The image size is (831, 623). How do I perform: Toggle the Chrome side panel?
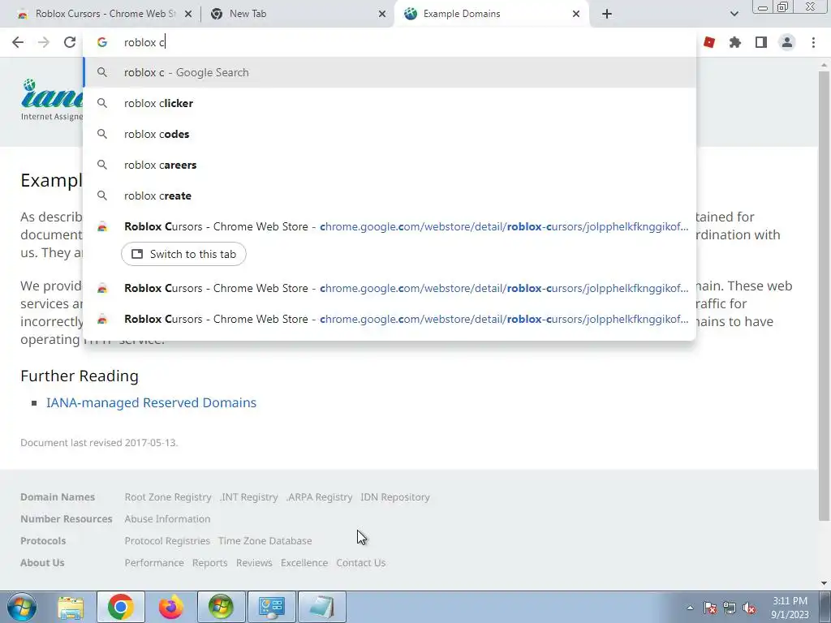coord(761,42)
